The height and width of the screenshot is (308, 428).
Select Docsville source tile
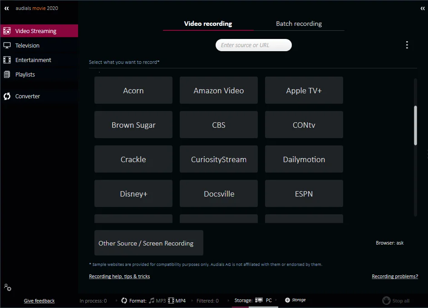(219, 193)
